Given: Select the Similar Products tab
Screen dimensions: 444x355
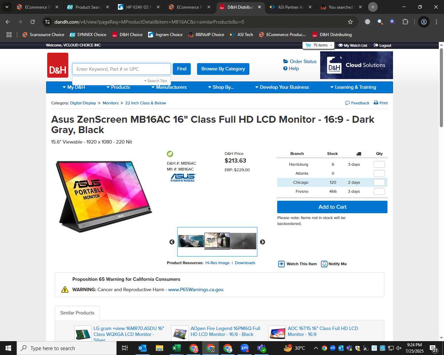Looking at the screenshot, I should [77, 313].
